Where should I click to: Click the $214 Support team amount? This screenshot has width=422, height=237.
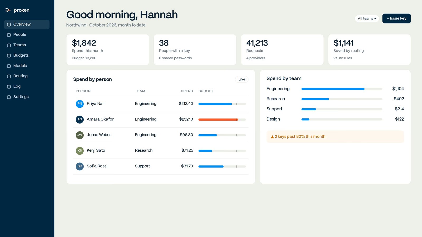click(x=399, y=109)
